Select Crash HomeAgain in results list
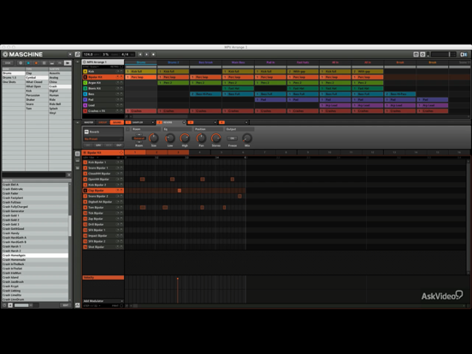Screen dimensions: 472x354 pyautogui.click(x=35, y=256)
